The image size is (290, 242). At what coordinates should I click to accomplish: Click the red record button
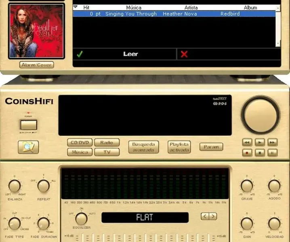point(247,153)
